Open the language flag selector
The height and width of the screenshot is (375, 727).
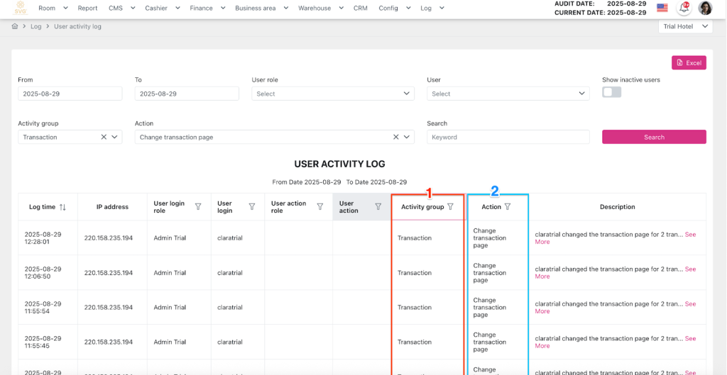[x=662, y=8]
